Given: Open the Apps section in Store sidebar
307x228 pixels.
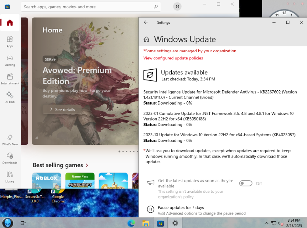Looking at the screenshot, I should (x=10, y=42).
